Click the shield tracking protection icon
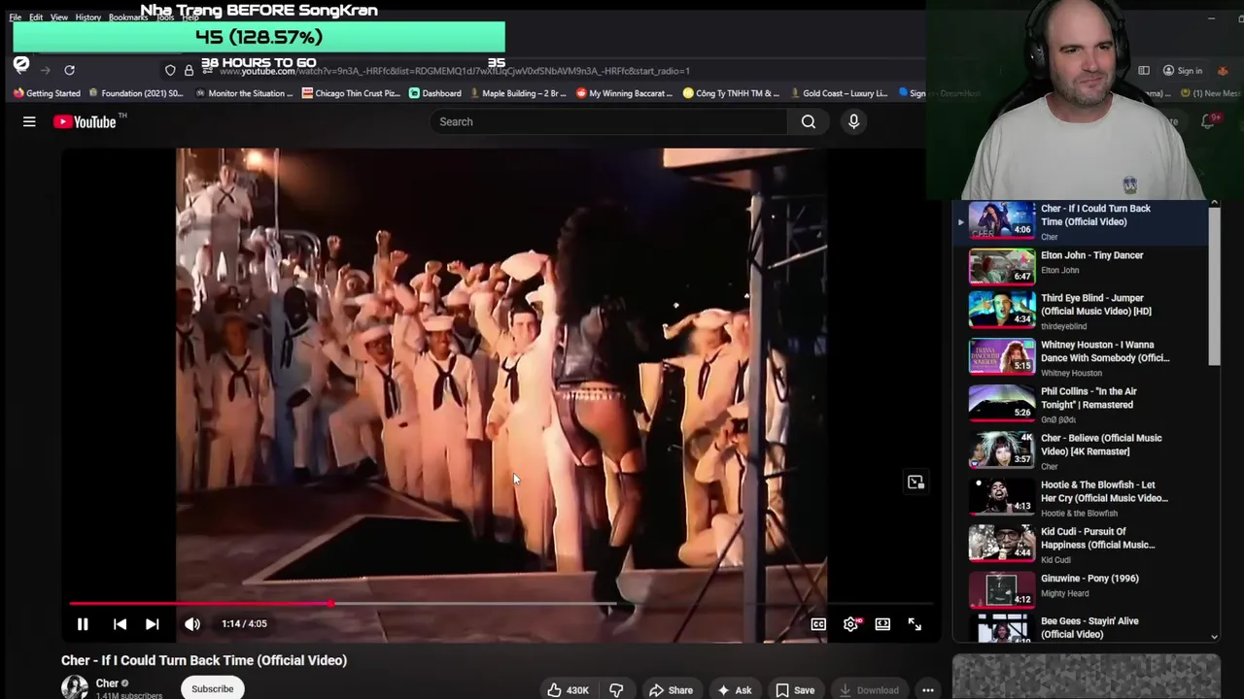1244x699 pixels. [170, 70]
